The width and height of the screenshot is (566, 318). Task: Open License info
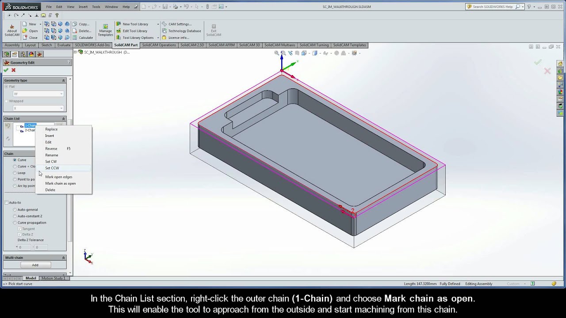(x=175, y=38)
